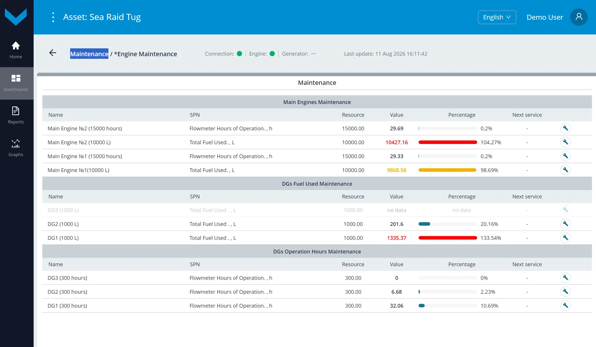Click the *Engine Maintenance breadcrumb

(x=146, y=54)
